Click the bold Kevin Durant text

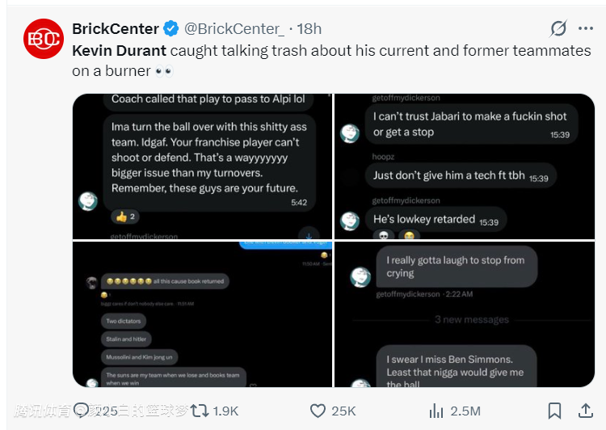(x=119, y=50)
